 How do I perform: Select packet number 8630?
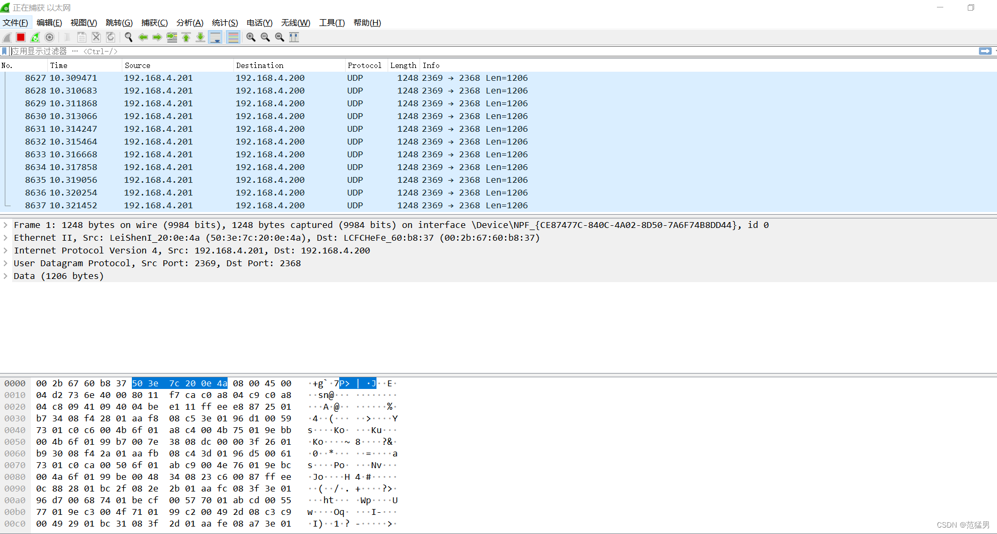498,116
